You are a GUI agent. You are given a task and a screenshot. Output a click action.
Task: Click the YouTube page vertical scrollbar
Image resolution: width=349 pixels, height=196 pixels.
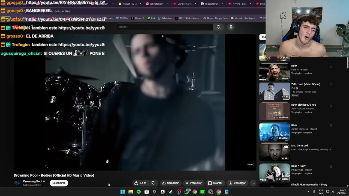[x=347, y=63]
